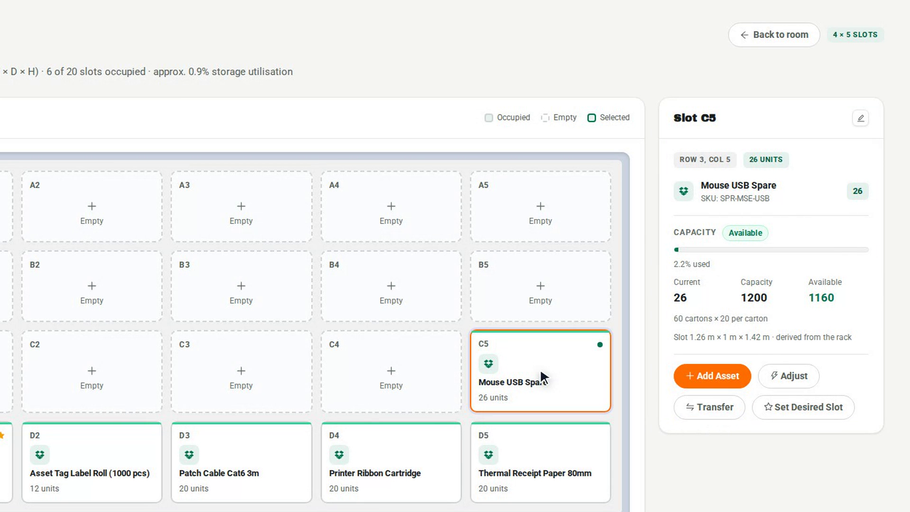Click the Available capacity status pill

click(745, 233)
